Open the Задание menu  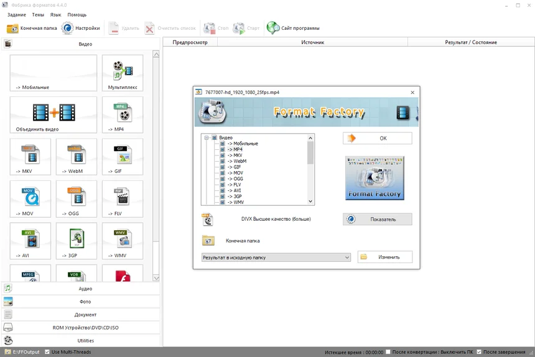click(x=17, y=15)
